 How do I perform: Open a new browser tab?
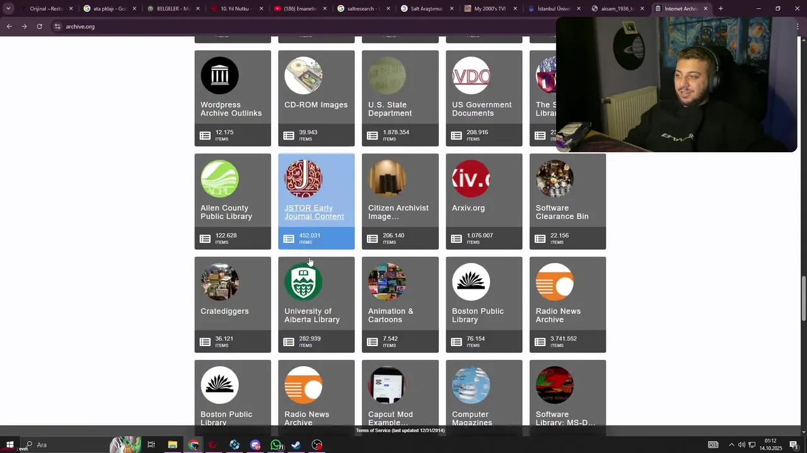click(x=721, y=9)
